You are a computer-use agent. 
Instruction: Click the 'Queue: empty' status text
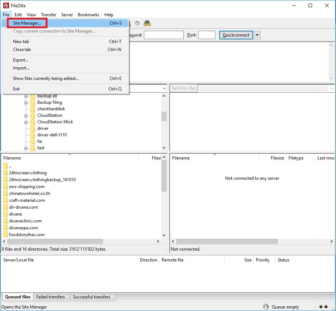click(285, 307)
